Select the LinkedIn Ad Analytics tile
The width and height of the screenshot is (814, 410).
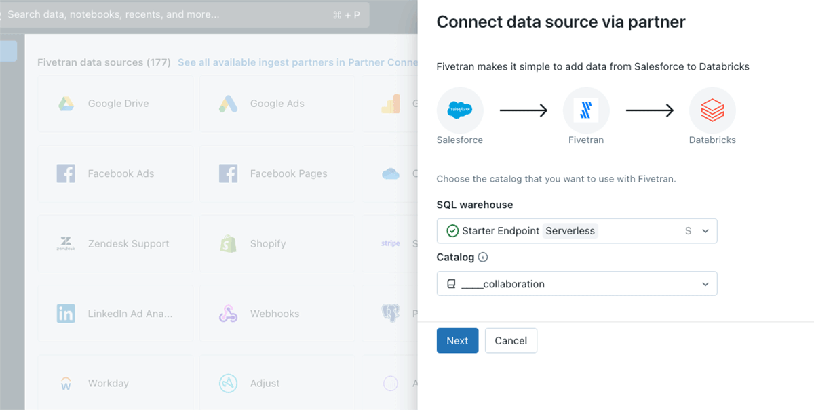115,314
